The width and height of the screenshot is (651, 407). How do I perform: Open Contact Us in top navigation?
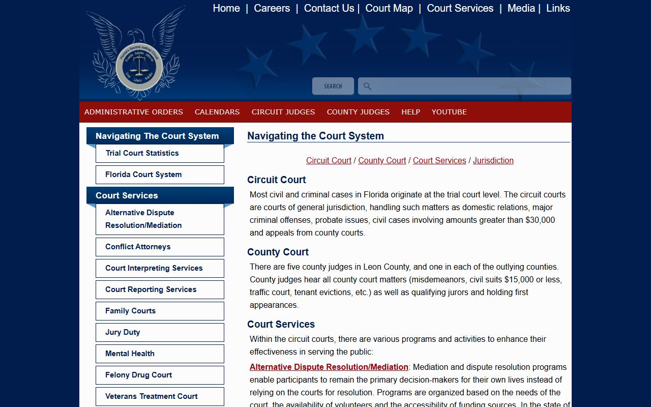pyautogui.click(x=329, y=8)
